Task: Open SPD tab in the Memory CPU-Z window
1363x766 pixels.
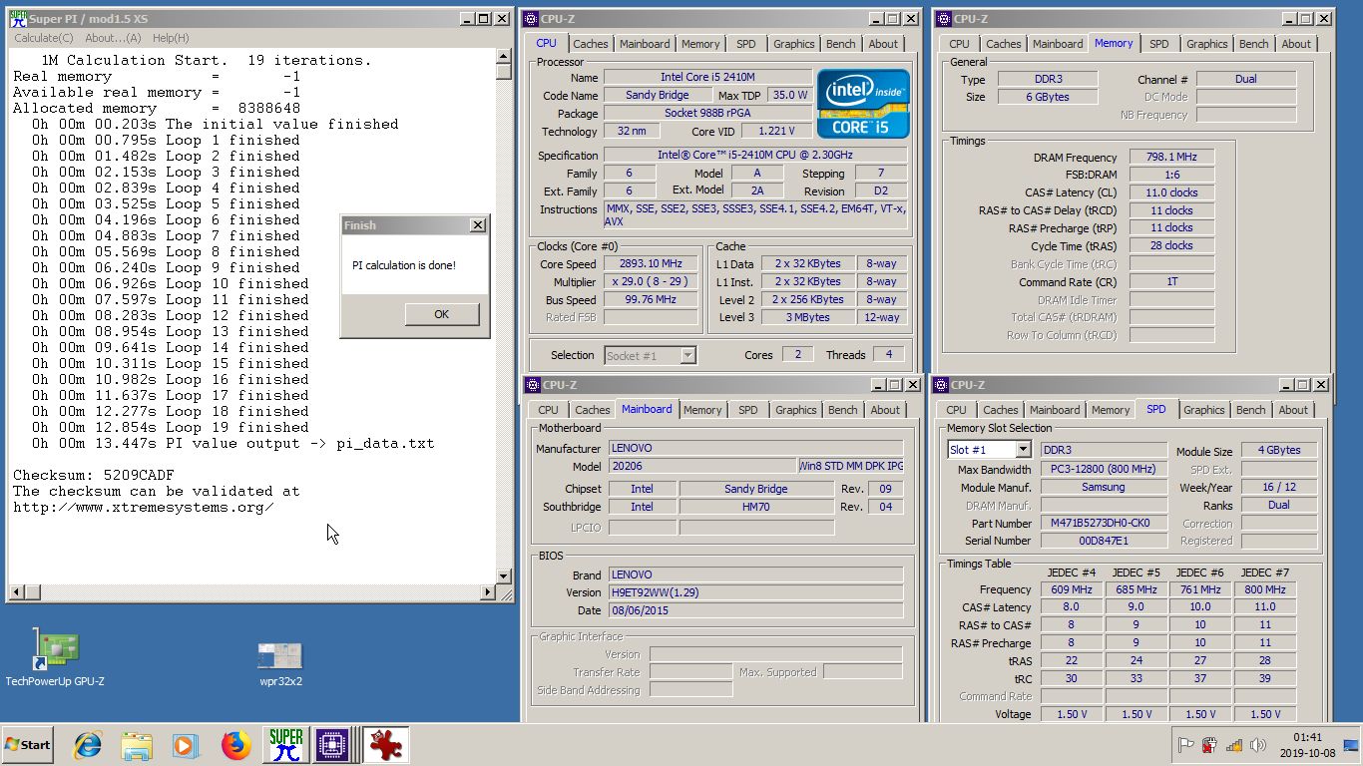Action: (x=1159, y=44)
